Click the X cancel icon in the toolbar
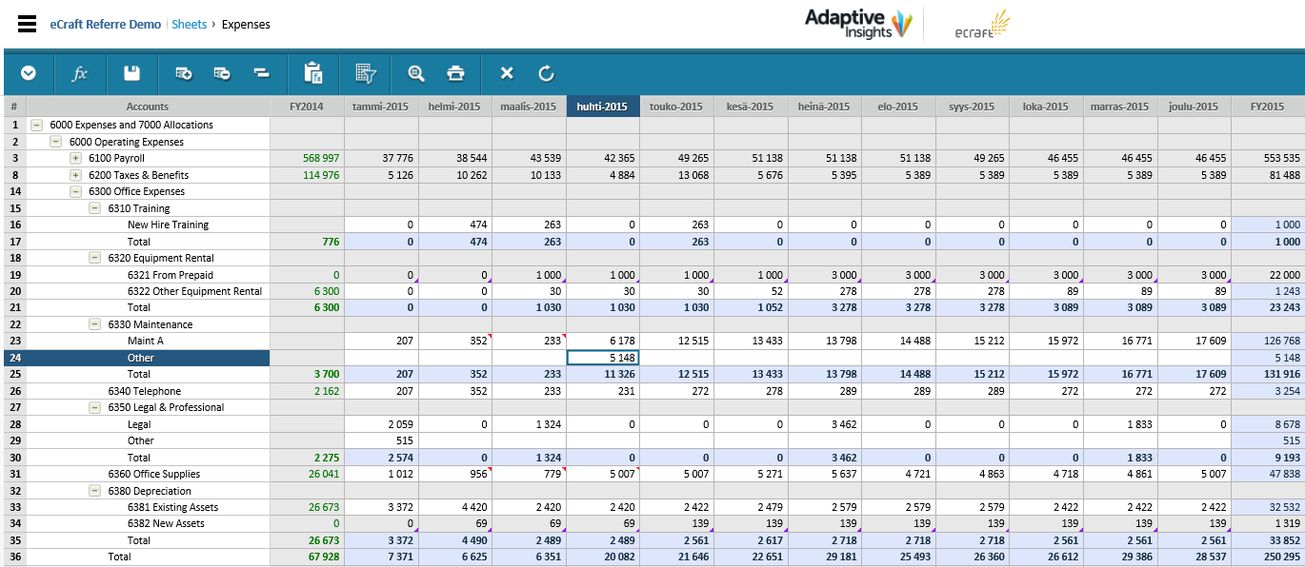 [507, 73]
